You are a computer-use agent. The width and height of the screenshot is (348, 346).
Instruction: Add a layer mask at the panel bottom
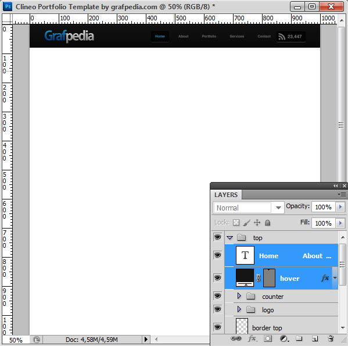coord(268,338)
